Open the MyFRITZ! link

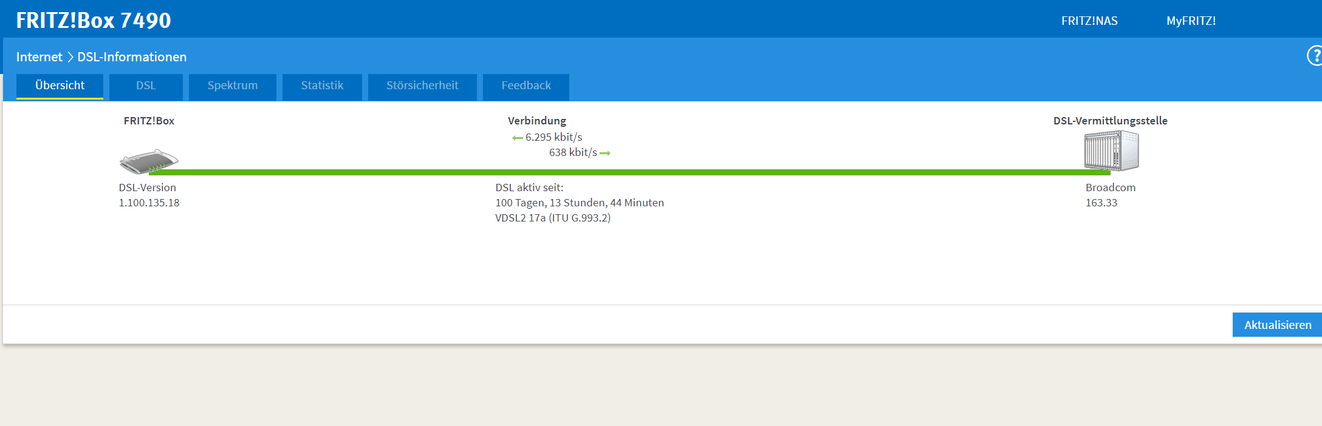(x=1191, y=21)
